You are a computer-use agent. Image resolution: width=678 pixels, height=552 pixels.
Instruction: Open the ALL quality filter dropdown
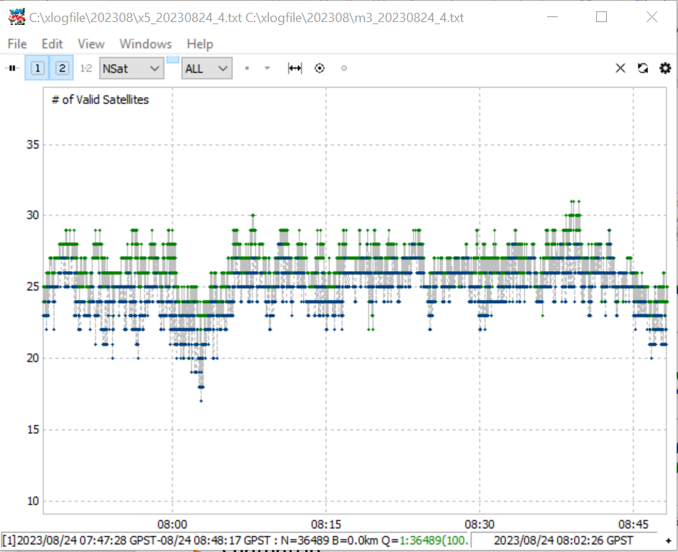tap(207, 68)
